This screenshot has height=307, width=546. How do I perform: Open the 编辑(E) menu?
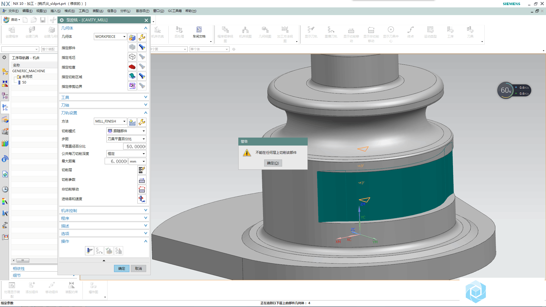[x=28, y=11]
